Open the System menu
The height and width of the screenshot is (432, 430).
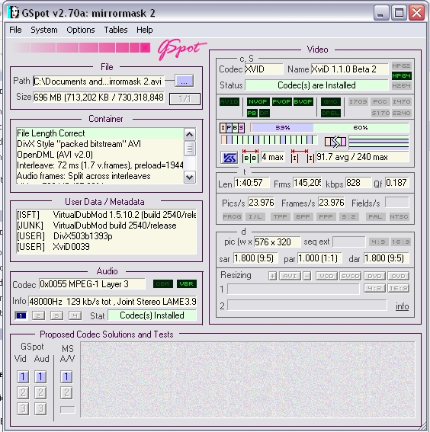pos(44,30)
